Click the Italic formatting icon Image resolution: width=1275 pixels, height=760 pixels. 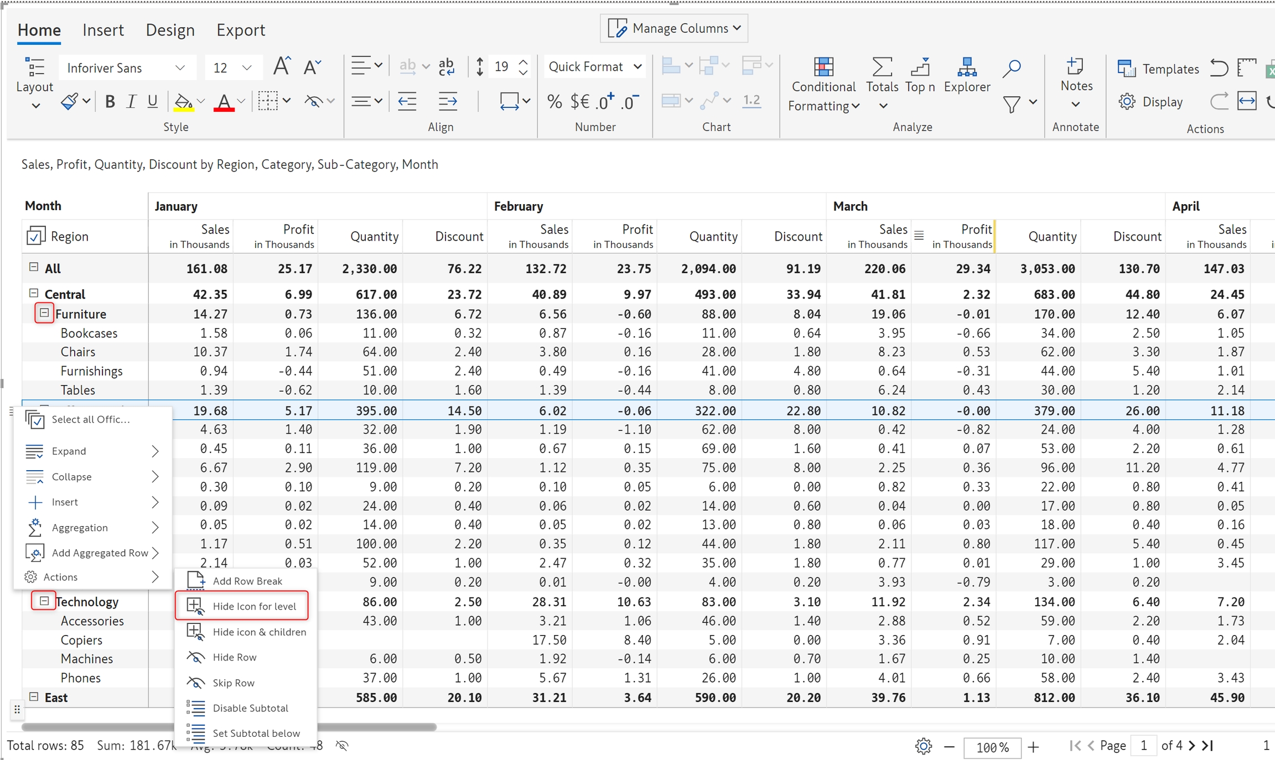(131, 101)
